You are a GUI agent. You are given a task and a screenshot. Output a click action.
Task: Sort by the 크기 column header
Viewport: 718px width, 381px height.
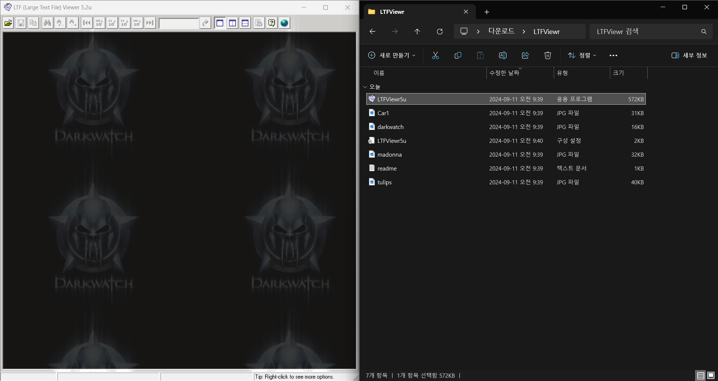point(629,73)
